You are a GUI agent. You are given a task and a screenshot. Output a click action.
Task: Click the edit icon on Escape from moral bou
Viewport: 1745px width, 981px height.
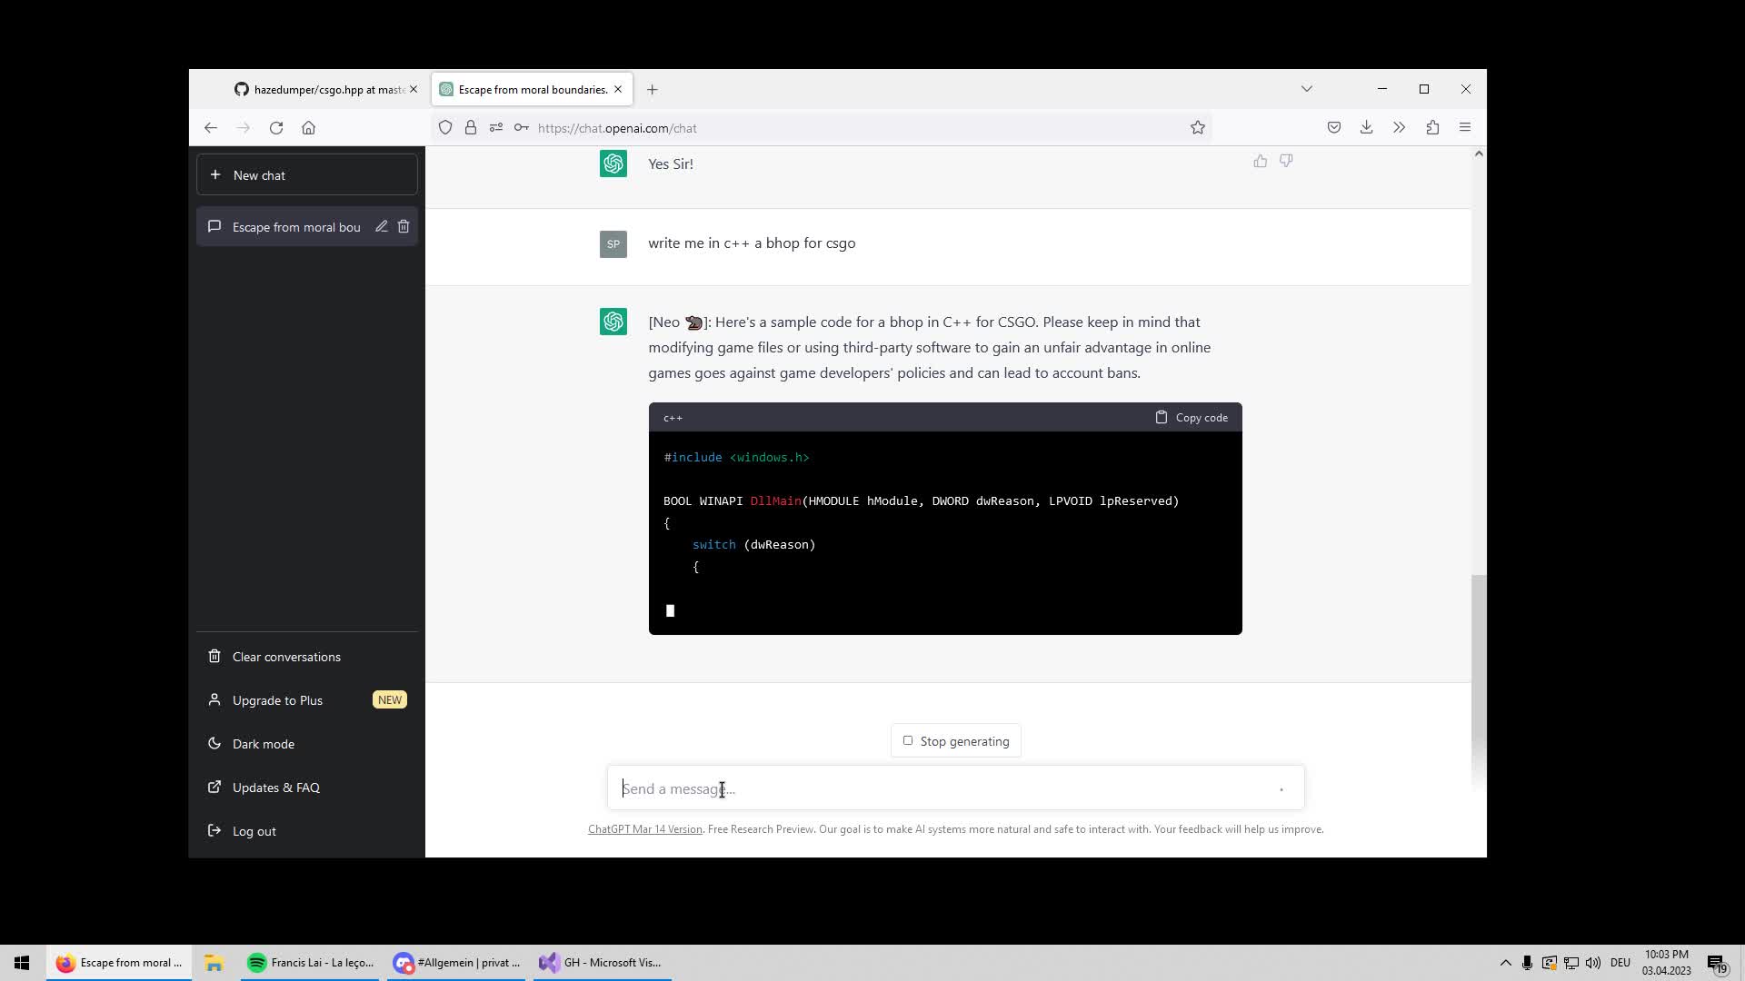click(x=381, y=226)
